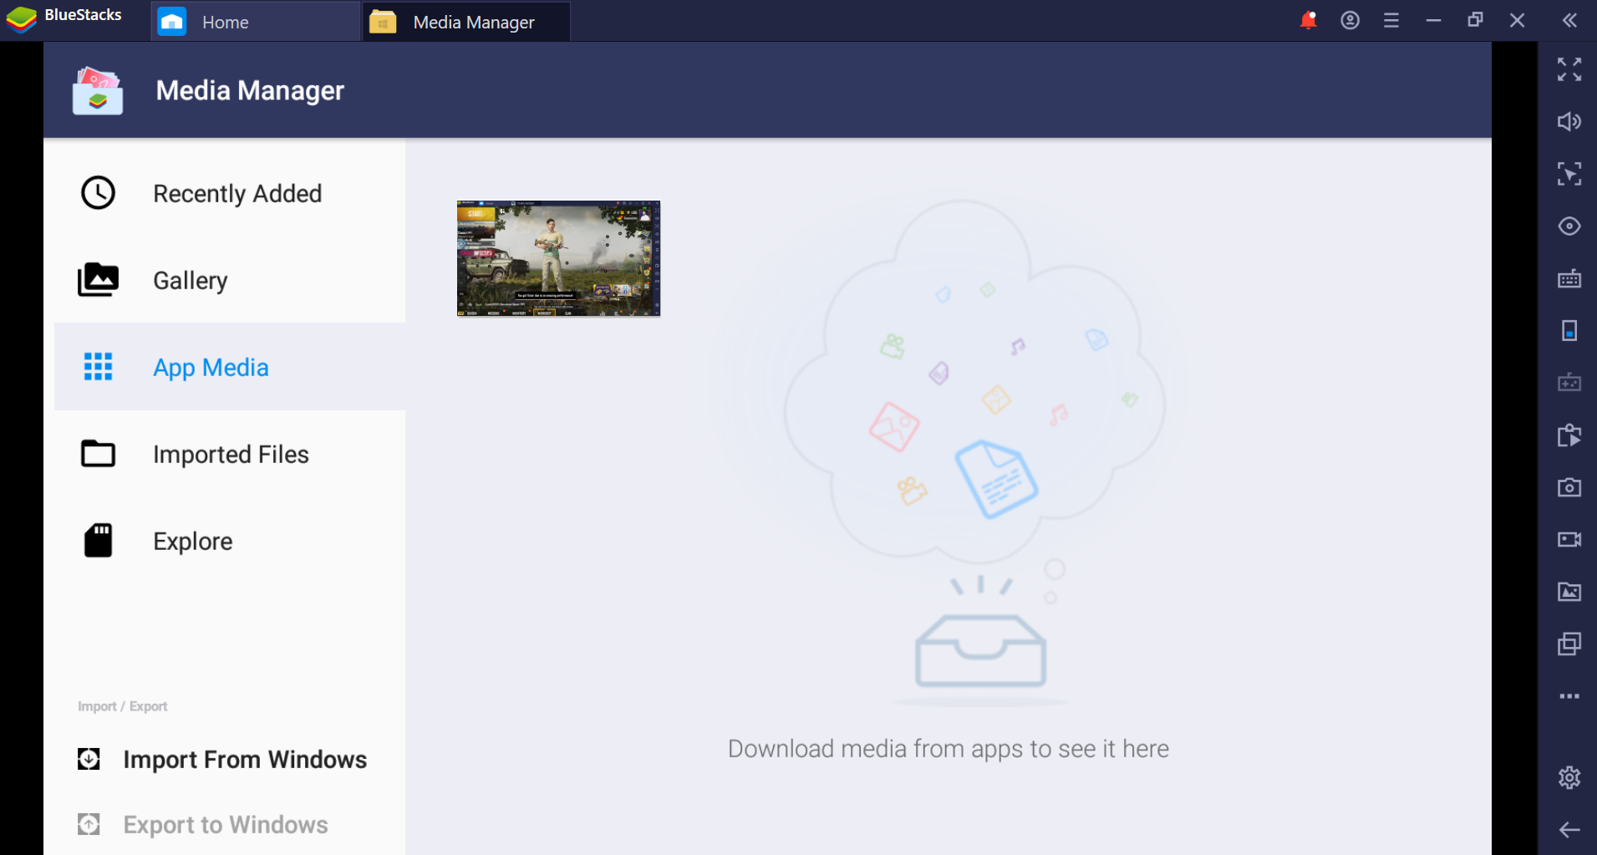Open the Imported Files section
Screen dimensions: 1597x855
230,454
